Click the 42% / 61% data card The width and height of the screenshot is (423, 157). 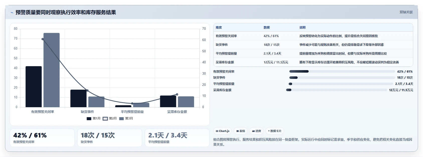[x=42, y=138]
